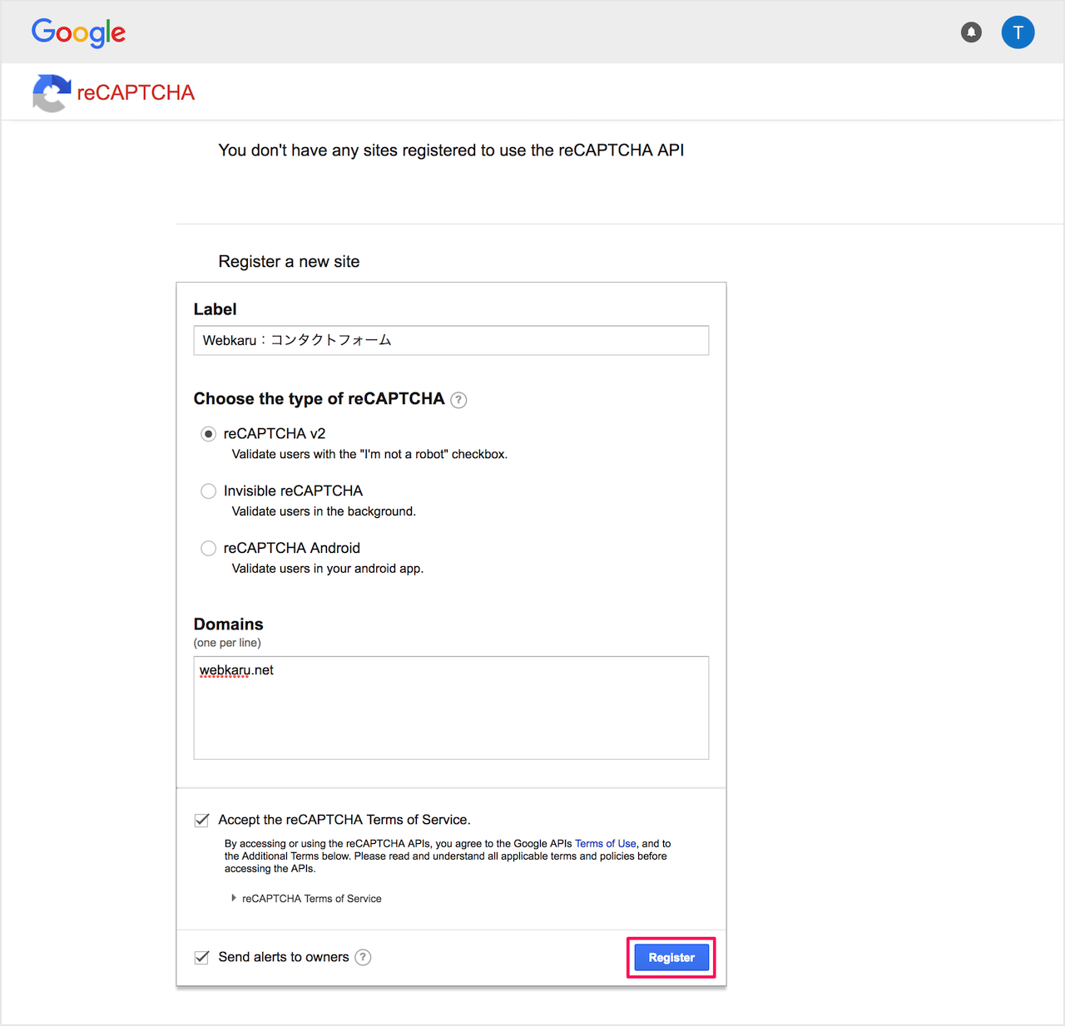Click the reCAPTCHA title text in header
The height and width of the screenshot is (1026, 1065).
coord(136,92)
